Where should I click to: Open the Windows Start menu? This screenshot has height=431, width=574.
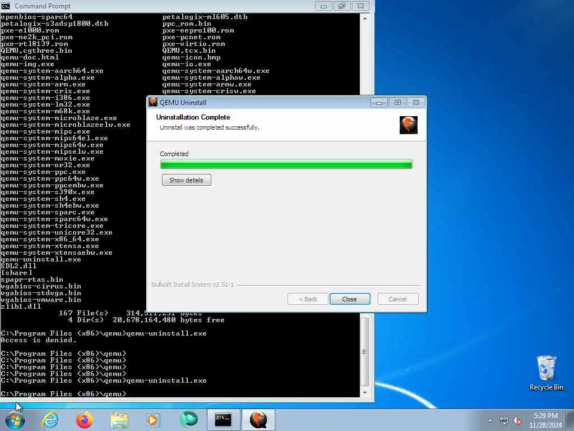pyautogui.click(x=15, y=420)
